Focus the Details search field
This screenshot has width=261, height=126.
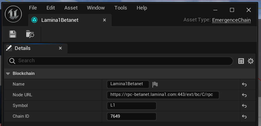point(120,61)
